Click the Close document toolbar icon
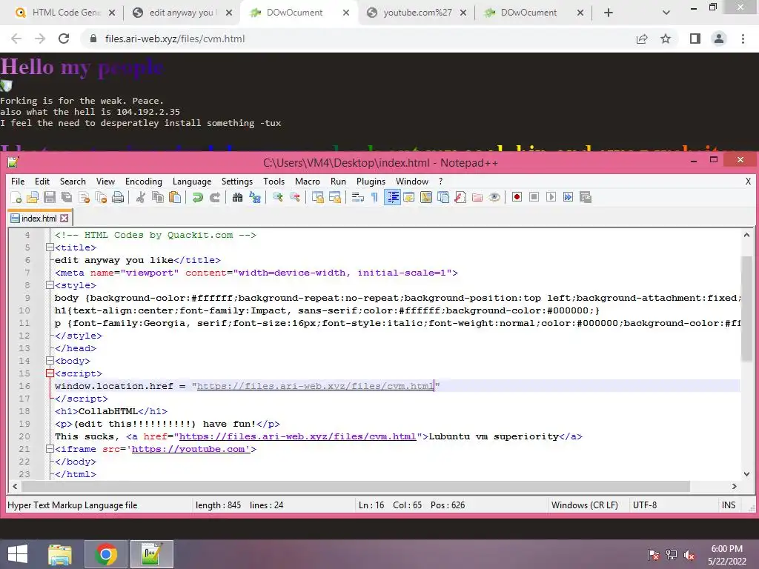The height and width of the screenshot is (569, 759). click(x=84, y=197)
